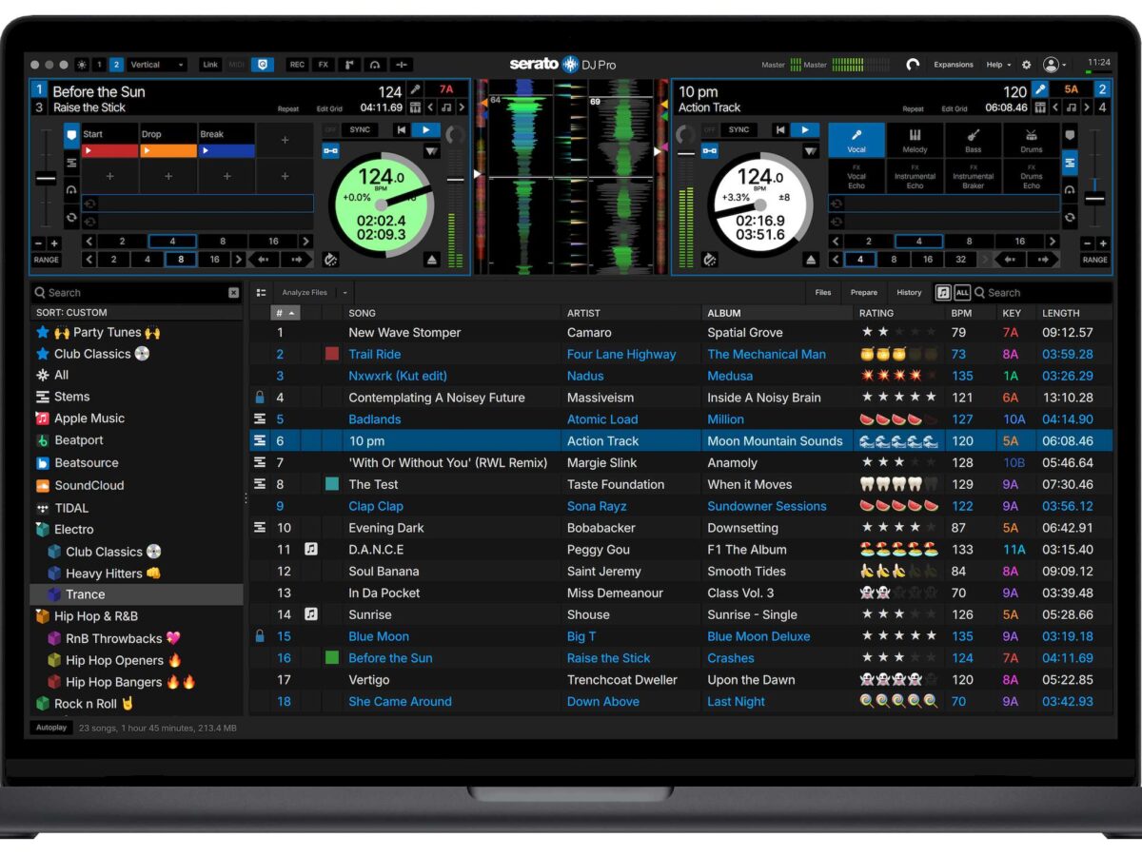Click the red color swatch for Trail Ride
Viewport: 1142px width, 856px height.
(x=332, y=354)
